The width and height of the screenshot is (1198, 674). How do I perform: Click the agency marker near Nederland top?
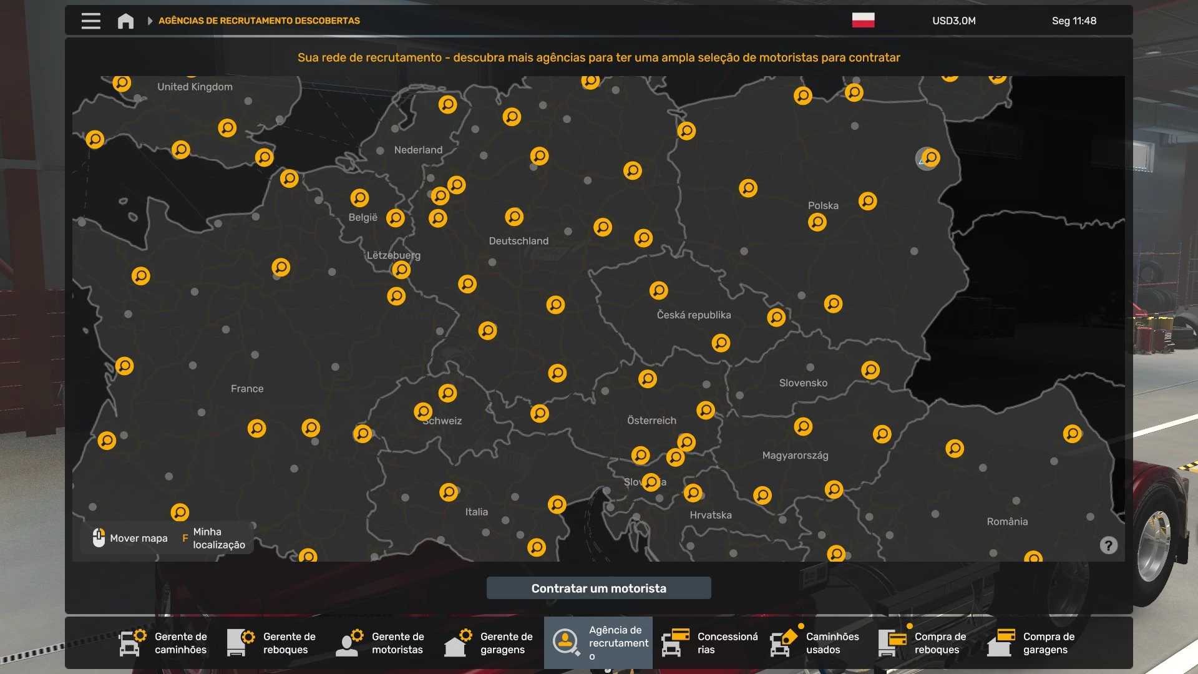(x=447, y=104)
